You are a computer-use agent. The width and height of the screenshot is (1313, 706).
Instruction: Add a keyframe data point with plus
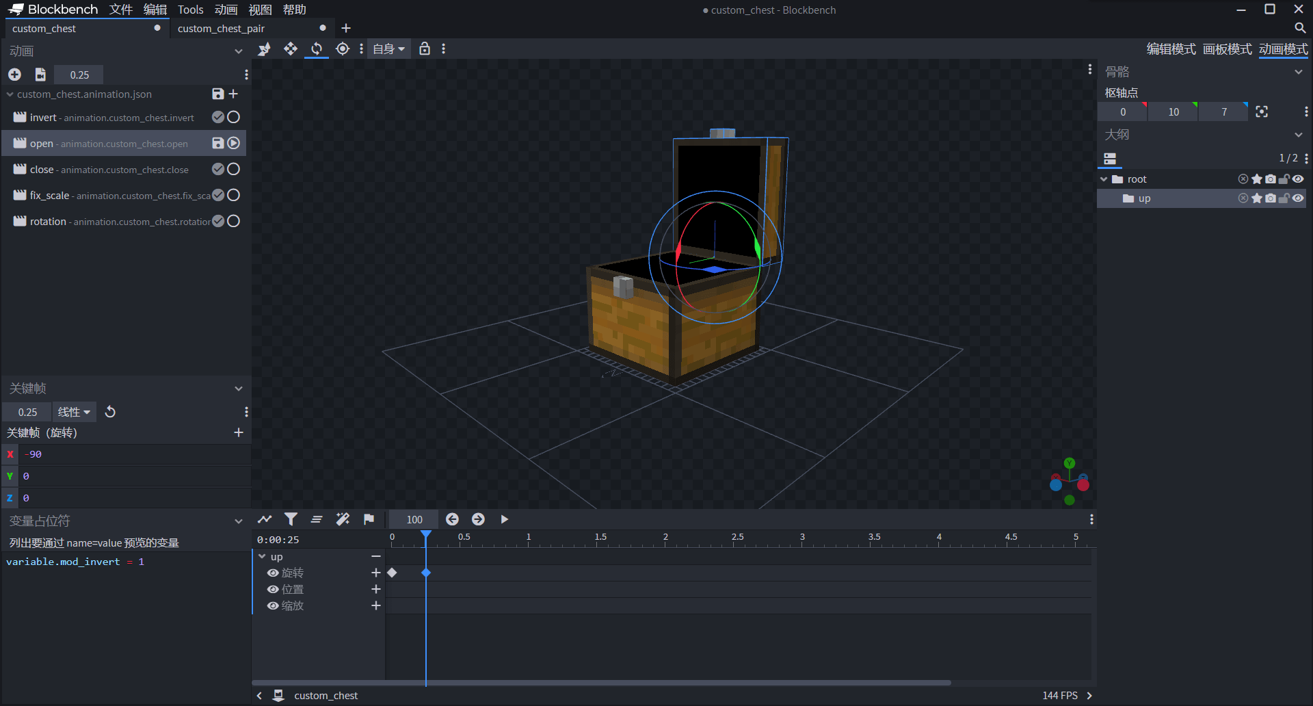(239, 432)
